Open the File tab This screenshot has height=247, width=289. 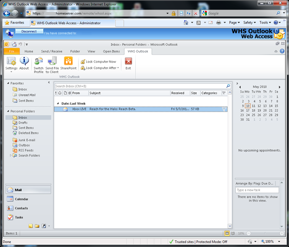click(x=11, y=51)
